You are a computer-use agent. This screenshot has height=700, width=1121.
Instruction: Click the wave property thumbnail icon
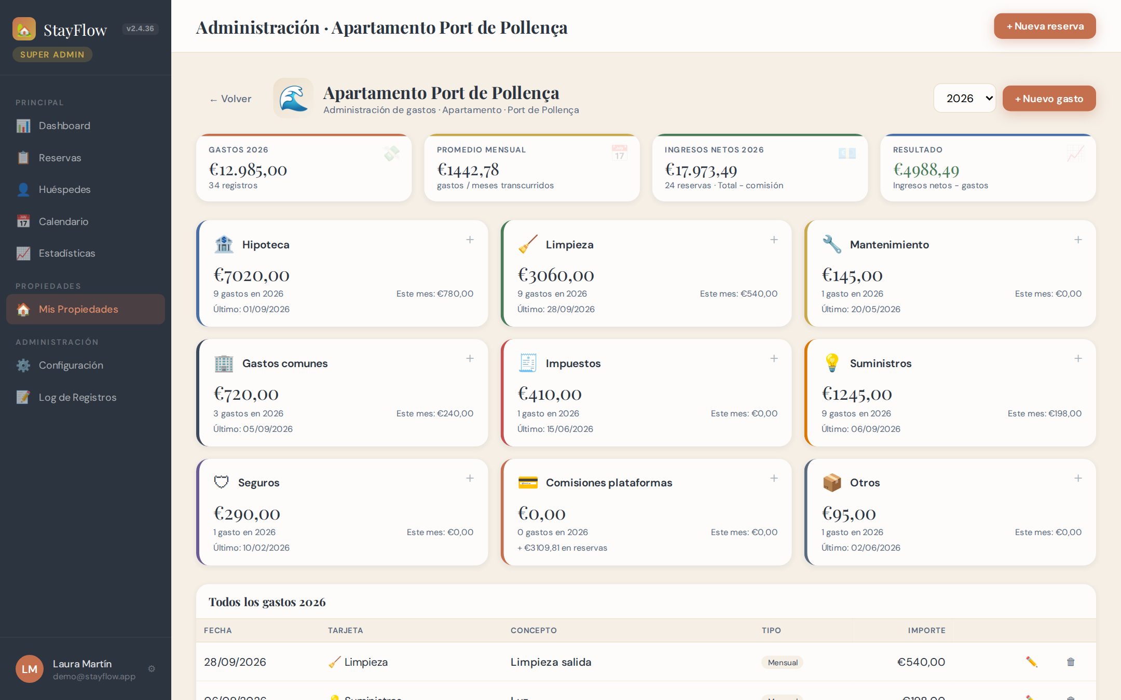pos(293,98)
